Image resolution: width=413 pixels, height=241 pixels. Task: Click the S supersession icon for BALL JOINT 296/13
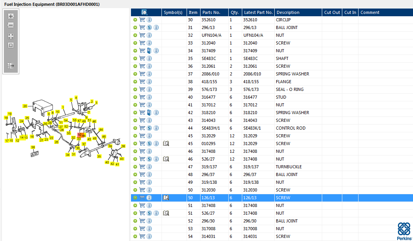(x=149, y=27)
